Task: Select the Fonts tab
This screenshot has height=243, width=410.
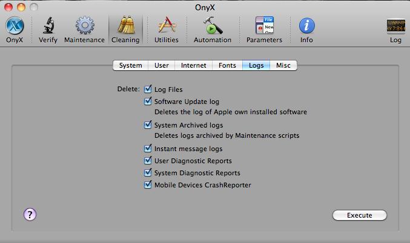Action: (227, 65)
